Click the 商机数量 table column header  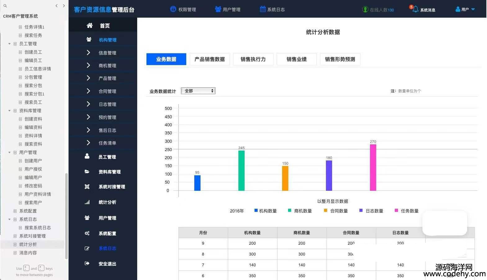(x=302, y=233)
